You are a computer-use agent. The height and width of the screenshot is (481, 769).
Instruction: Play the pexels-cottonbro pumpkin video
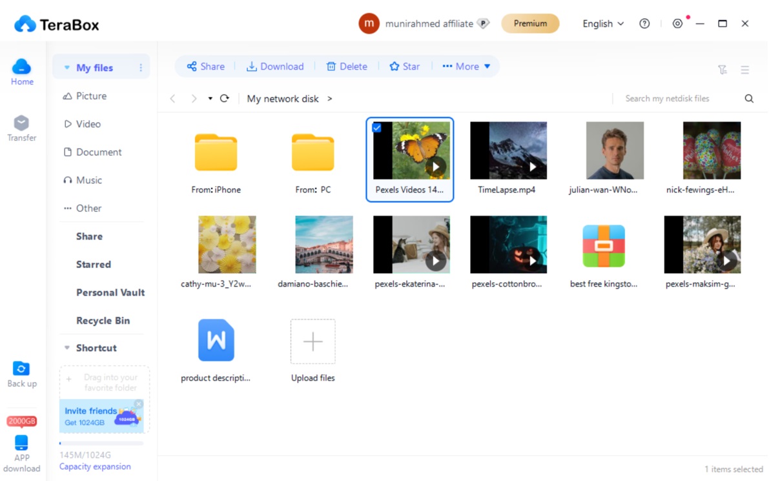tap(533, 261)
